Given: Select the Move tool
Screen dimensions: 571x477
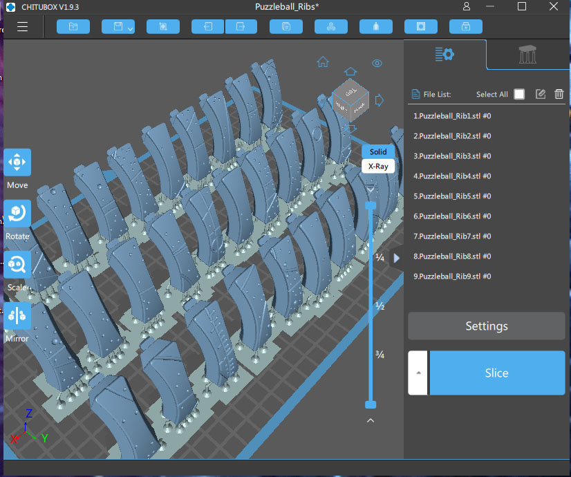Looking at the screenshot, I should pyautogui.click(x=17, y=163).
